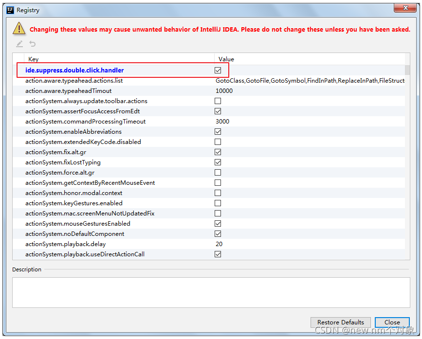
Task: Select actionSystem.playback.delay key
Action: click(65, 244)
